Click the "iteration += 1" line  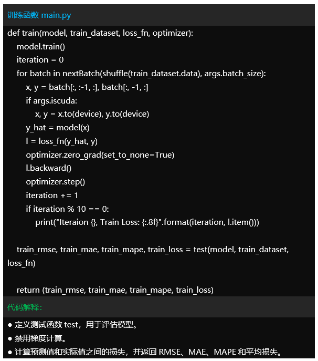(x=52, y=195)
